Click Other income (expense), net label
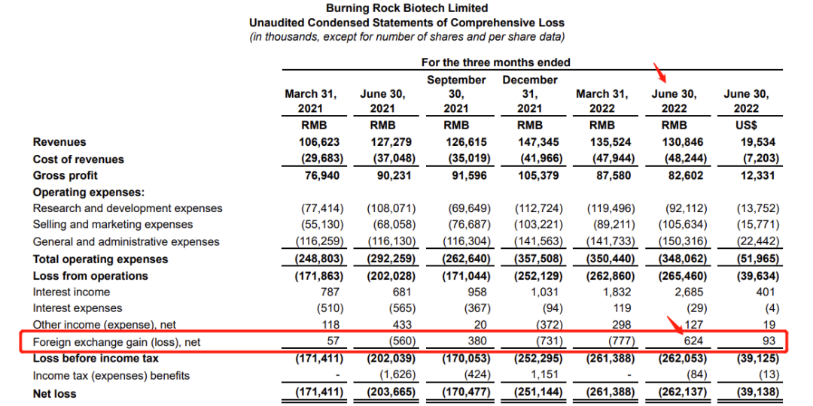Screen dimensions: 813x406 (x=104, y=325)
